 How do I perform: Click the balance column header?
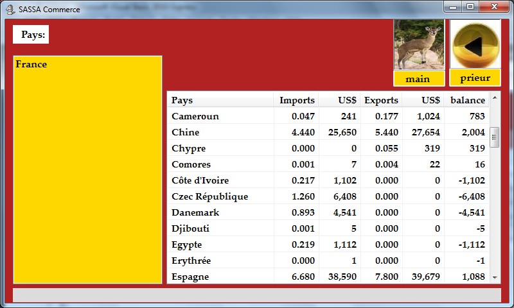click(467, 100)
